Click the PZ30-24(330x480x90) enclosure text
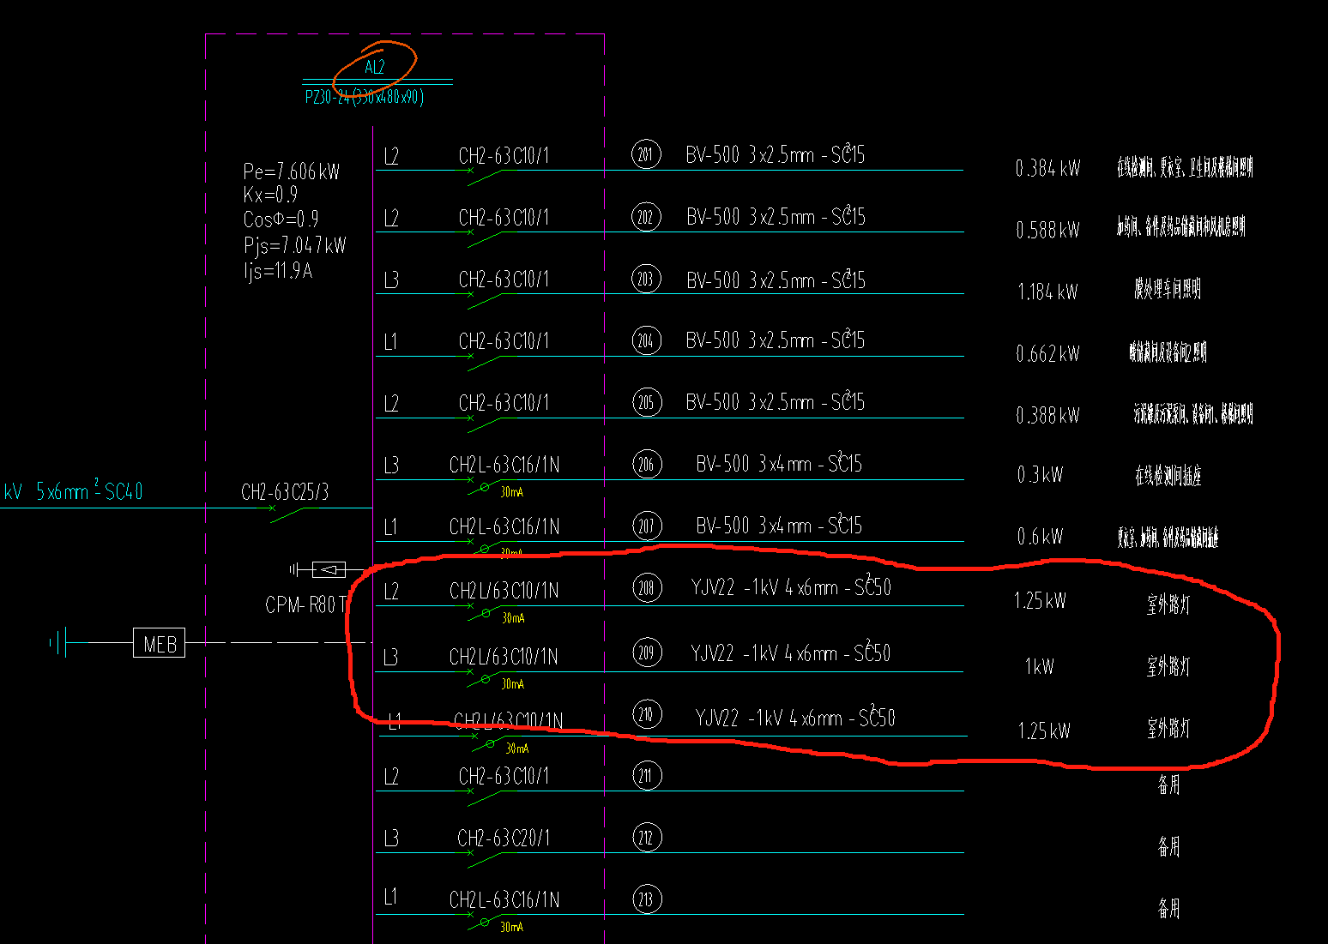The image size is (1328, 944). [365, 96]
